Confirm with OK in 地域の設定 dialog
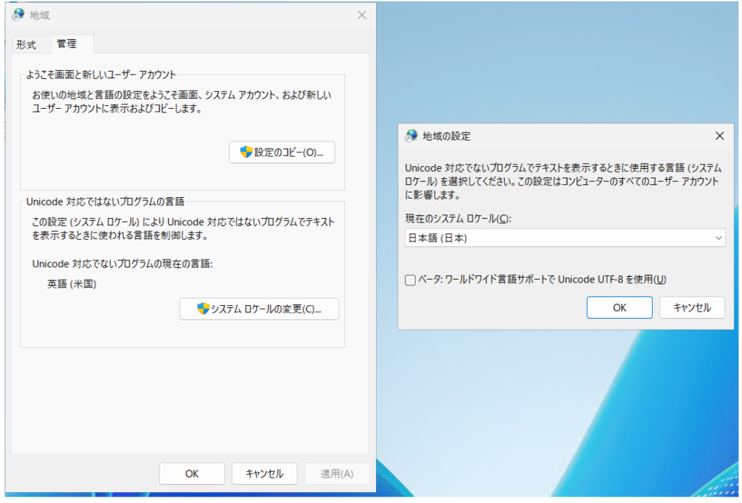The image size is (742, 503). [619, 307]
